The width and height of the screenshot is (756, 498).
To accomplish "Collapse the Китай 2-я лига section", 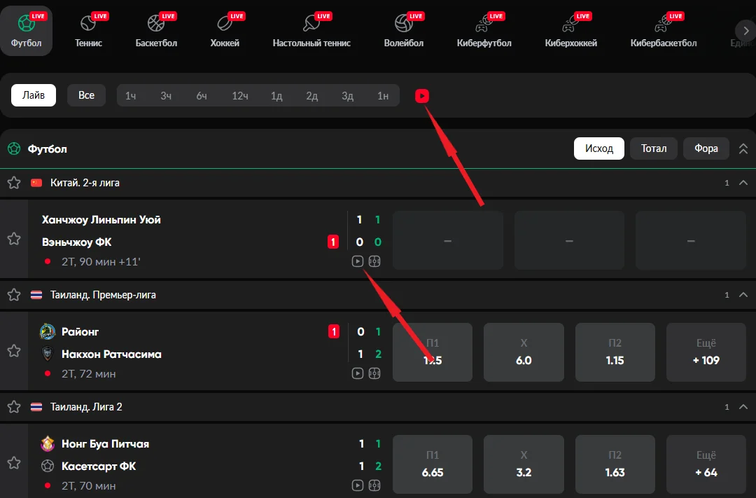I will tap(743, 183).
